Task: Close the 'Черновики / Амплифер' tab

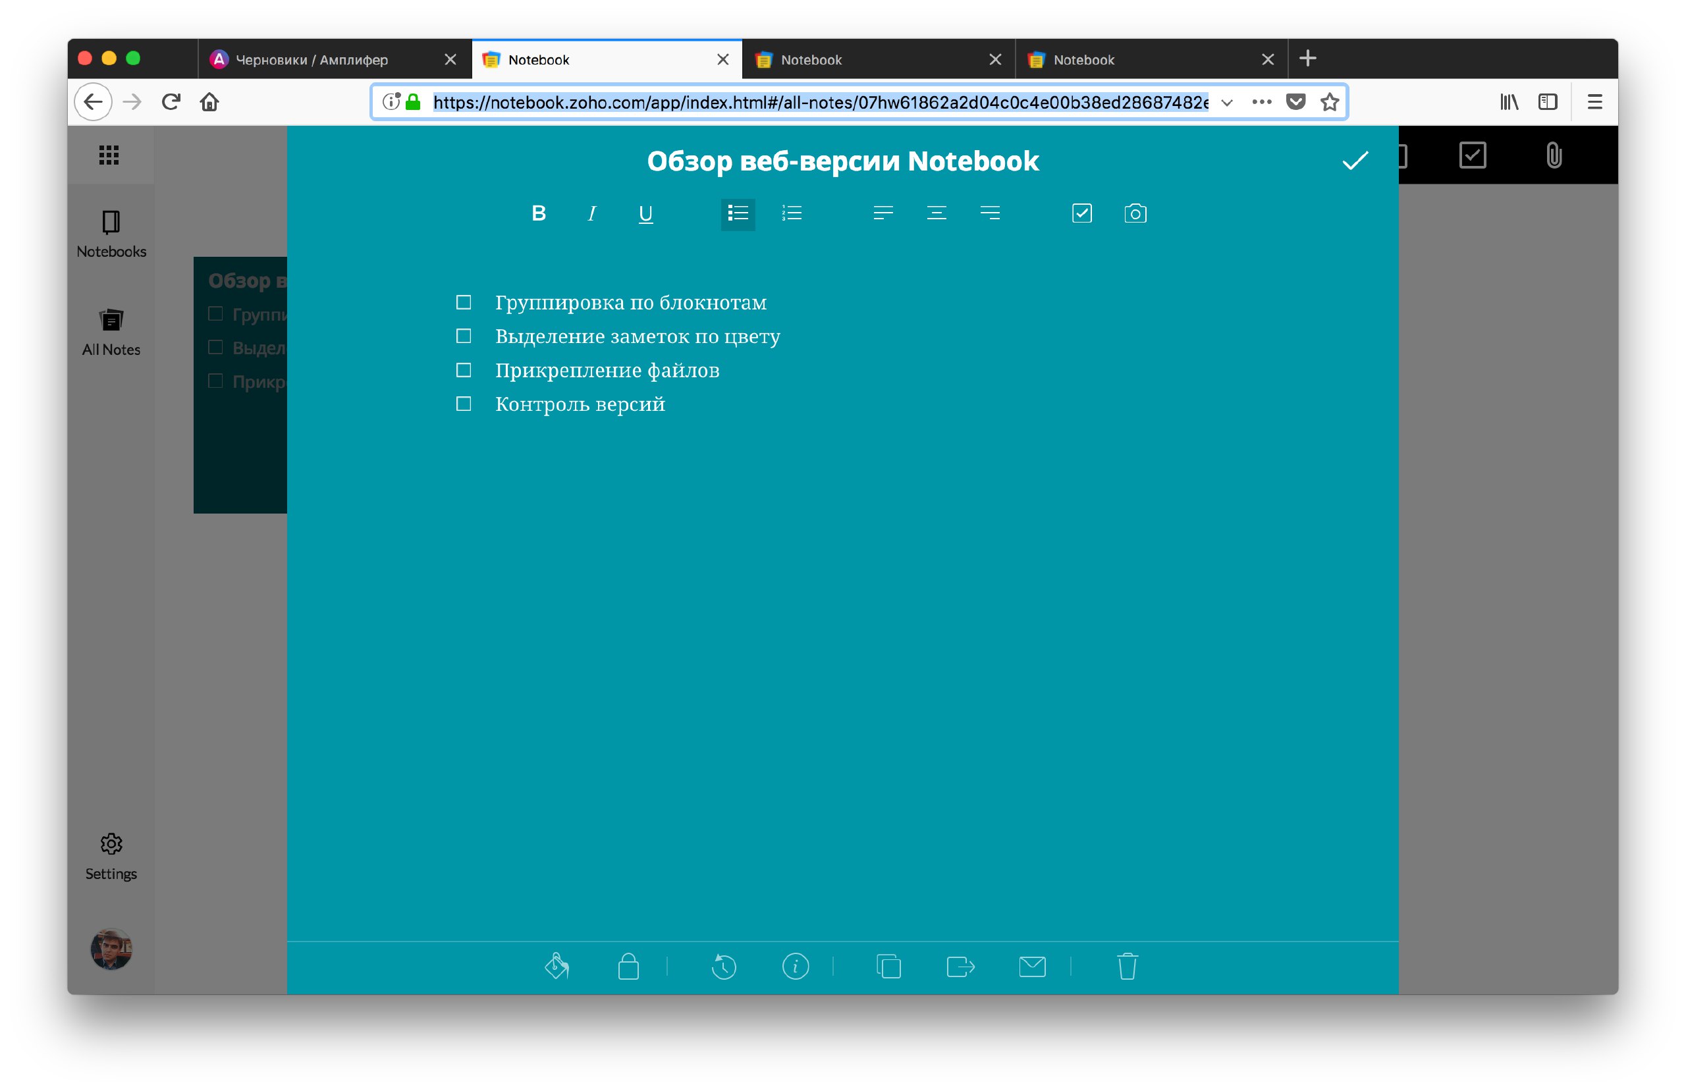Action: pos(450,59)
